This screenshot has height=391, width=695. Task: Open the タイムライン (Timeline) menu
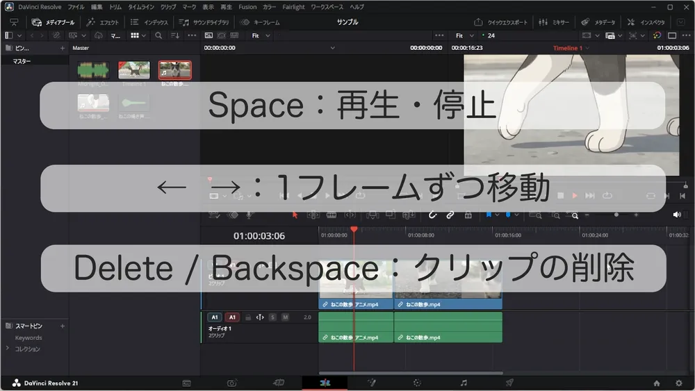coord(141,7)
